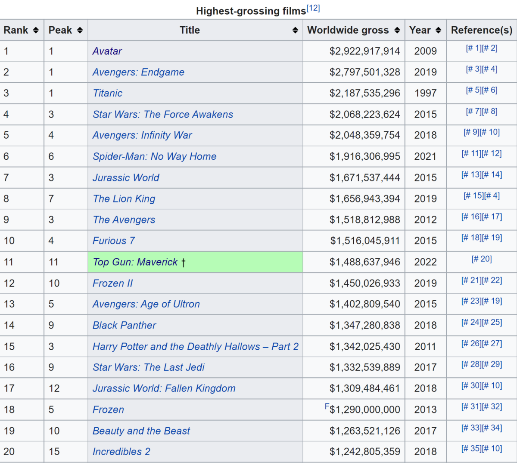517x463 pixels.
Task: Open Beauty and the Beast link
Action: [x=141, y=431]
